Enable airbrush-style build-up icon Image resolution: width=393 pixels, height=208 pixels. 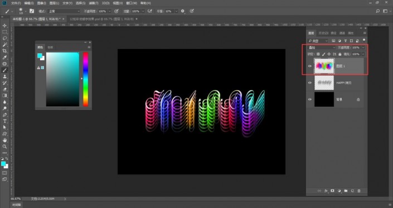pos(150,11)
